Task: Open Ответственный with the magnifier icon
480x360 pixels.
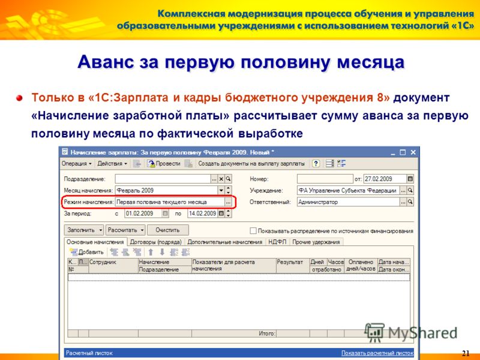Action: coord(410,202)
